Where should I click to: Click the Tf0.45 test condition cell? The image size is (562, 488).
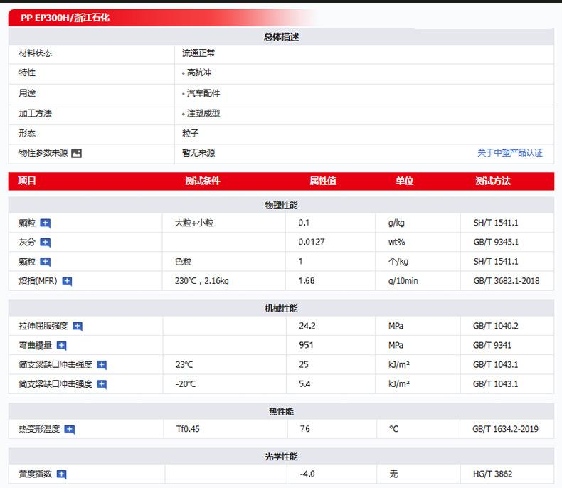click(188, 429)
